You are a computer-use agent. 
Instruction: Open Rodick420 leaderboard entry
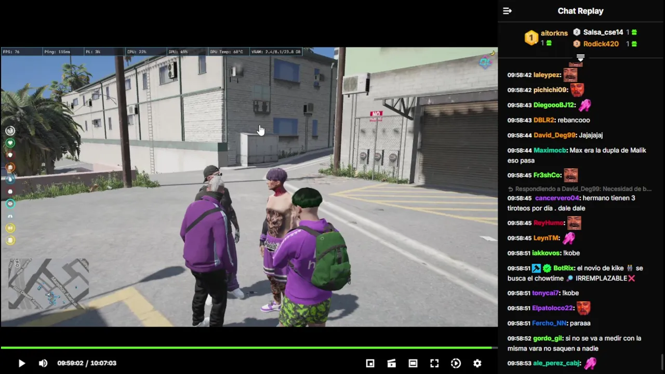click(601, 44)
